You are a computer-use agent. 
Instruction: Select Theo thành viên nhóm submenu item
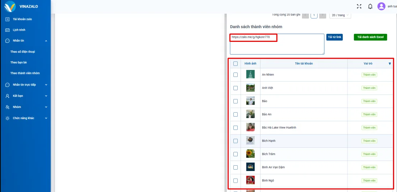pyautogui.click(x=25, y=73)
